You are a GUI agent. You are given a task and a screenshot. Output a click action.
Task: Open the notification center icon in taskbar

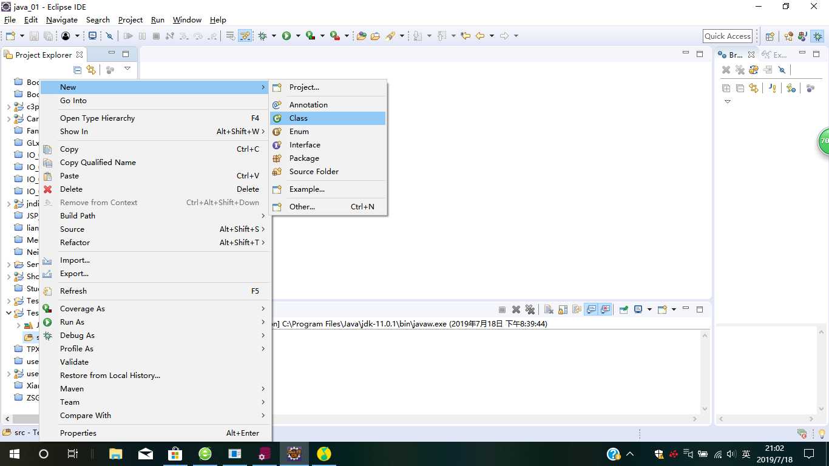point(808,453)
